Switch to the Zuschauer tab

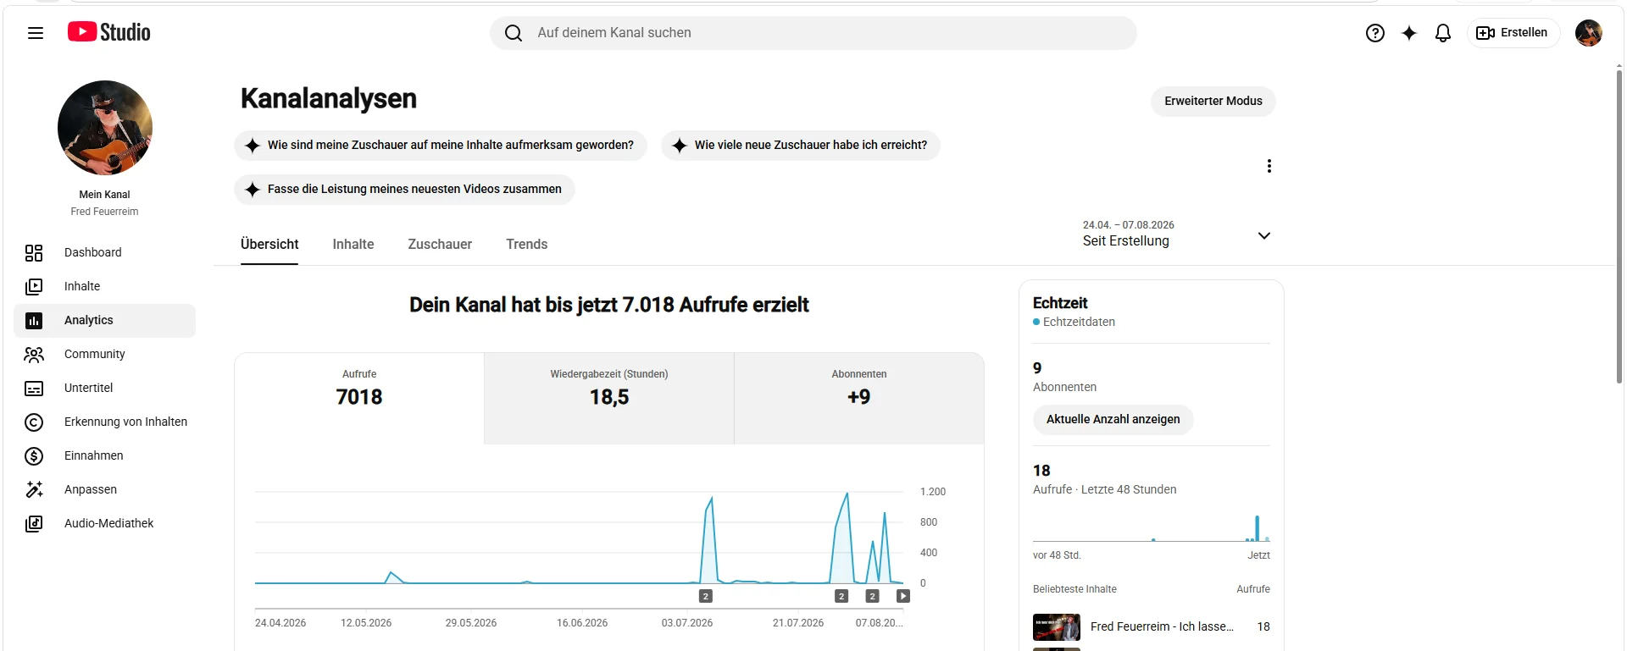point(440,245)
